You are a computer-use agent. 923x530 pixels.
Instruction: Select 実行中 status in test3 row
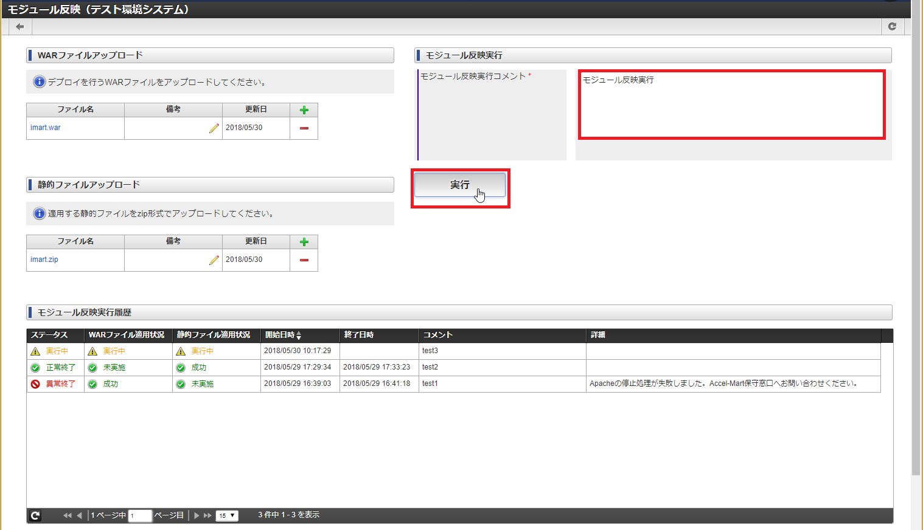tap(57, 351)
